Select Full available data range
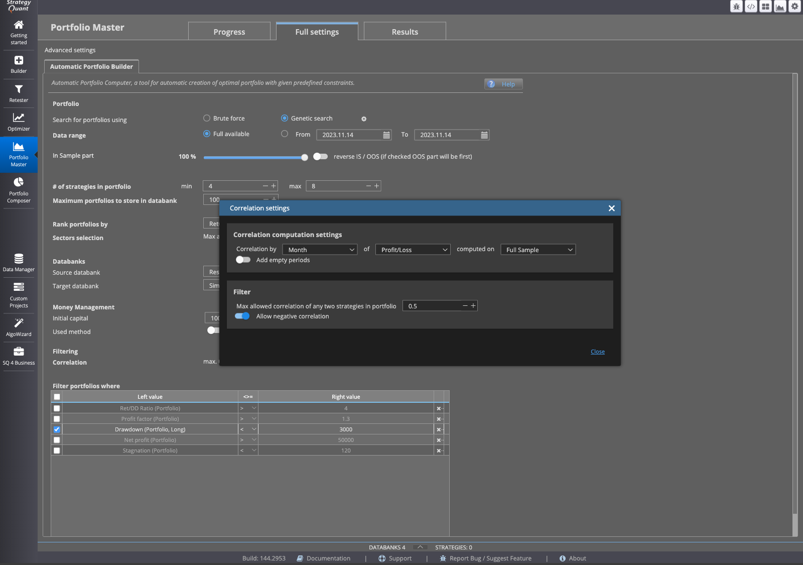Image resolution: width=803 pixels, height=565 pixels. click(x=207, y=134)
